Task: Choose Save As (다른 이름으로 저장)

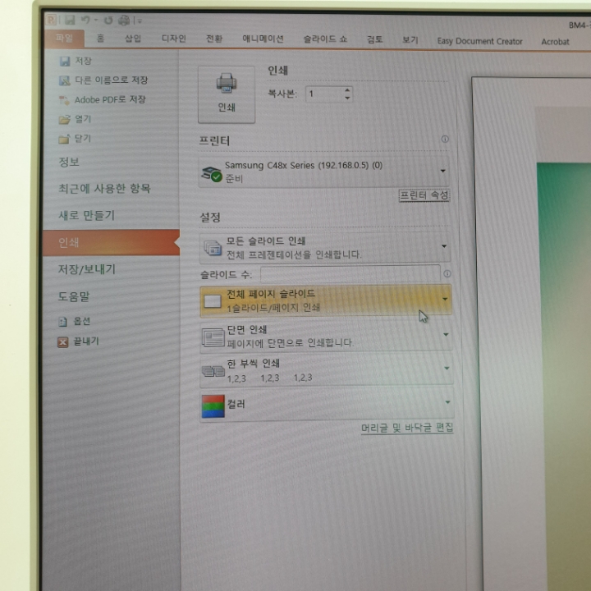Action: point(103,80)
